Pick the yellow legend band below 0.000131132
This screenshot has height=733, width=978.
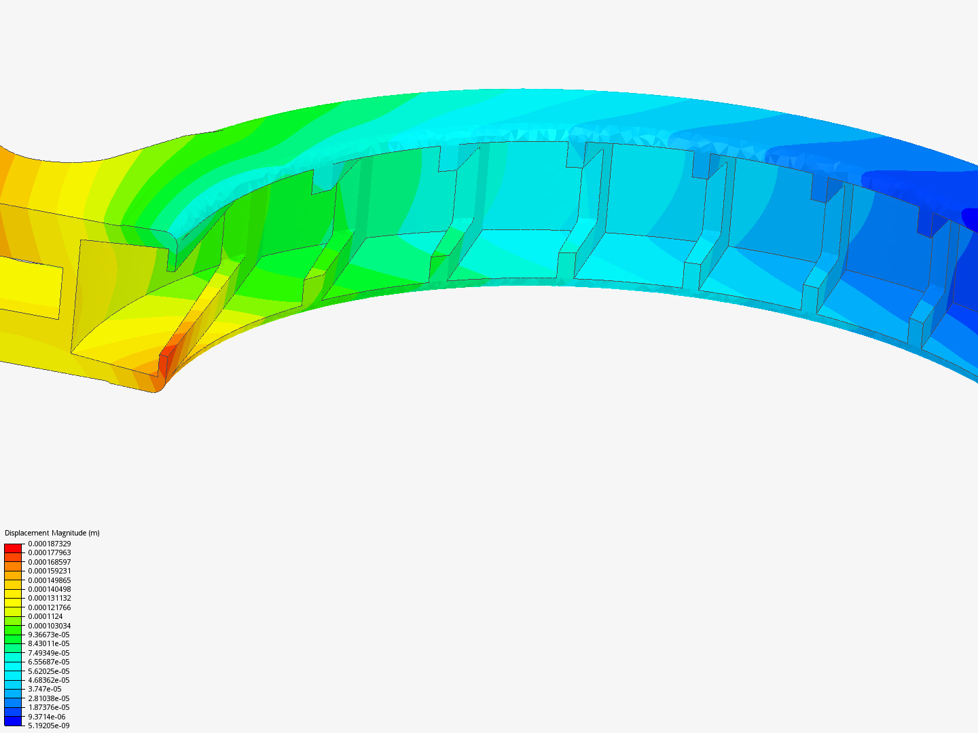pyautogui.click(x=13, y=603)
